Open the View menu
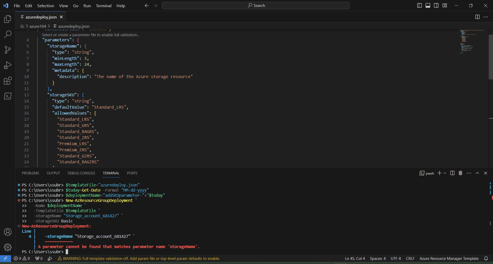The height and width of the screenshot is (264, 493). tap(63, 6)
